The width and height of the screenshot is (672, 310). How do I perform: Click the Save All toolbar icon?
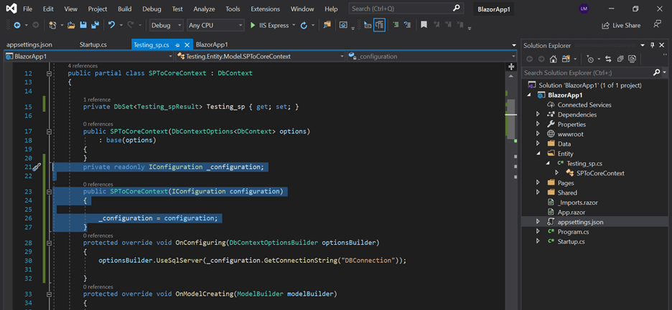(95, 25)
